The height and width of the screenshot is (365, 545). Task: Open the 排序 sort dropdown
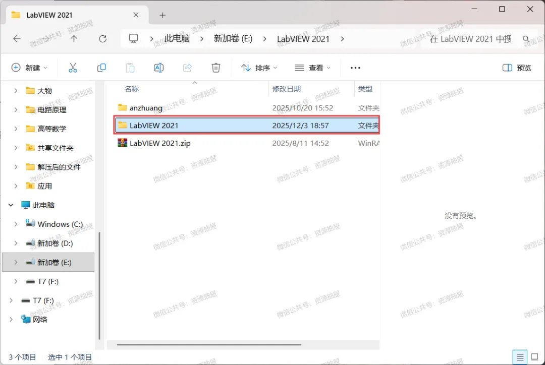(x=259, y=68)
